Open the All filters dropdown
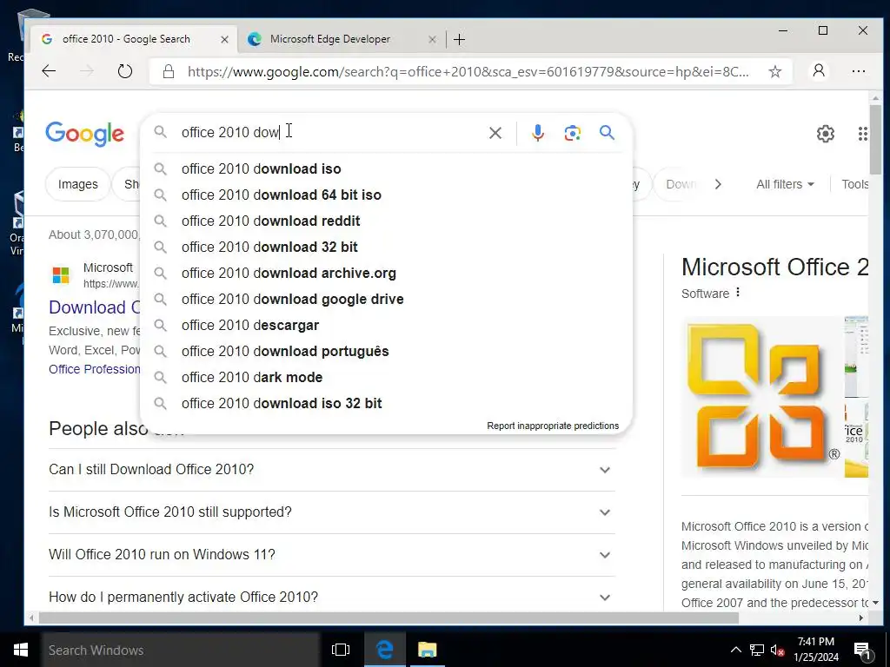Viewport: 890px width, 667px height. click(x=785, y=184)
